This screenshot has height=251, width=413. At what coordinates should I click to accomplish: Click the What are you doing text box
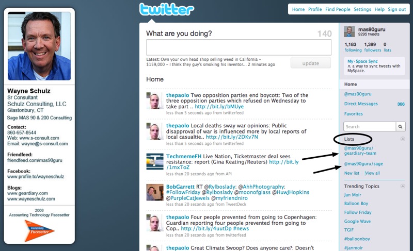tap(239, 47)
